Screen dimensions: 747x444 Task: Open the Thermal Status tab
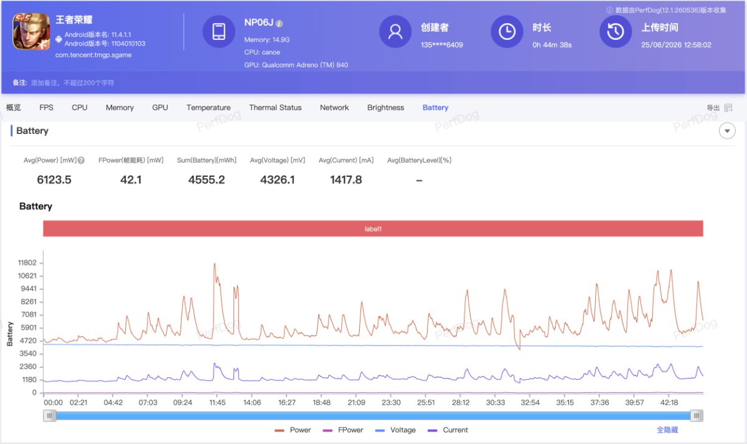(275, 108)
